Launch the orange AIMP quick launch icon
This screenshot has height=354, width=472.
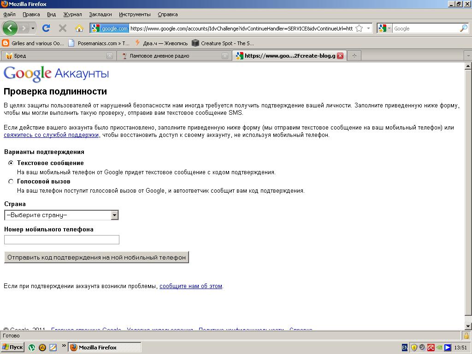tap(42, 348)
